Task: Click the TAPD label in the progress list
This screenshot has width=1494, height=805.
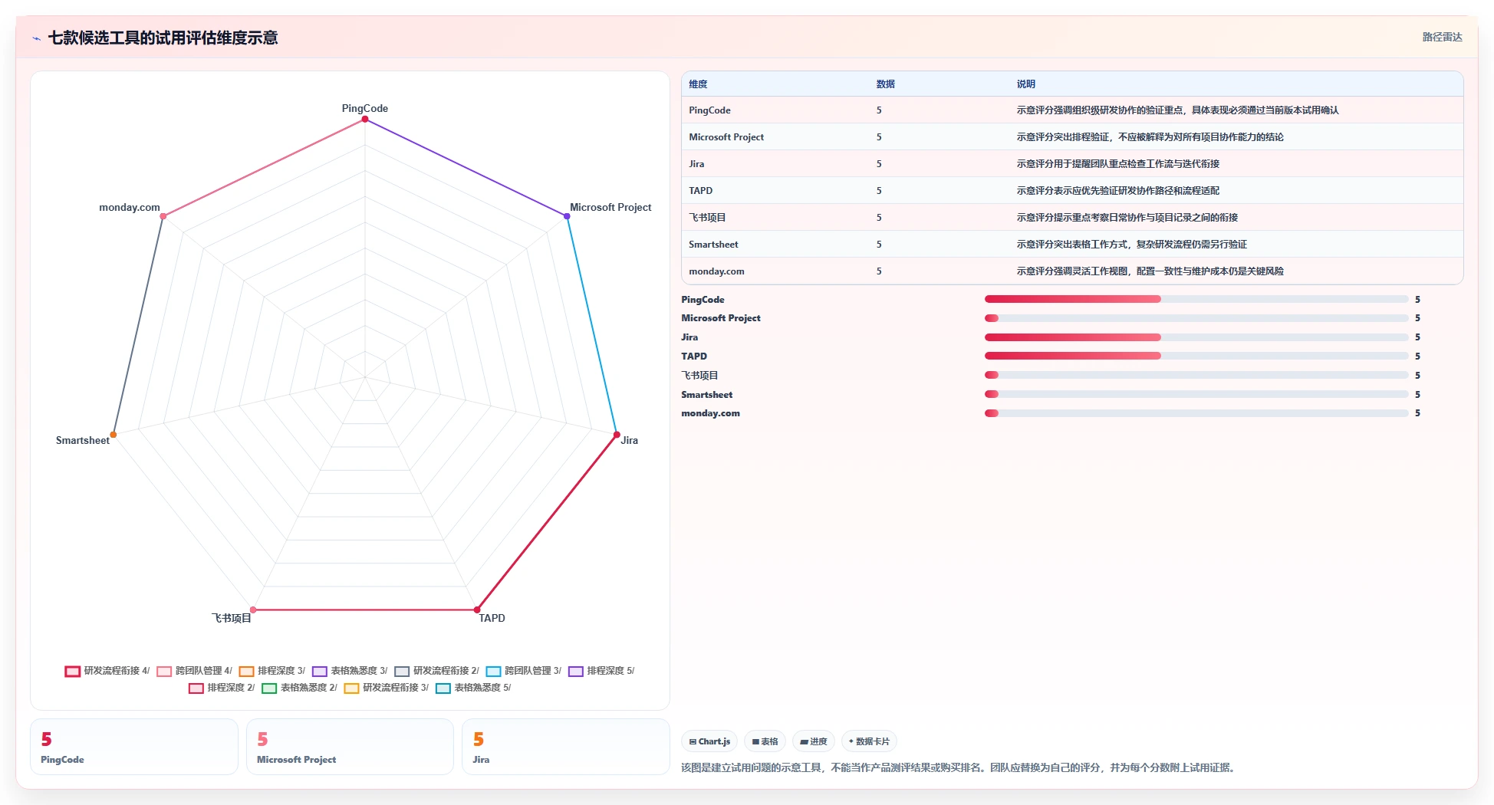Action: click(694, 356)
